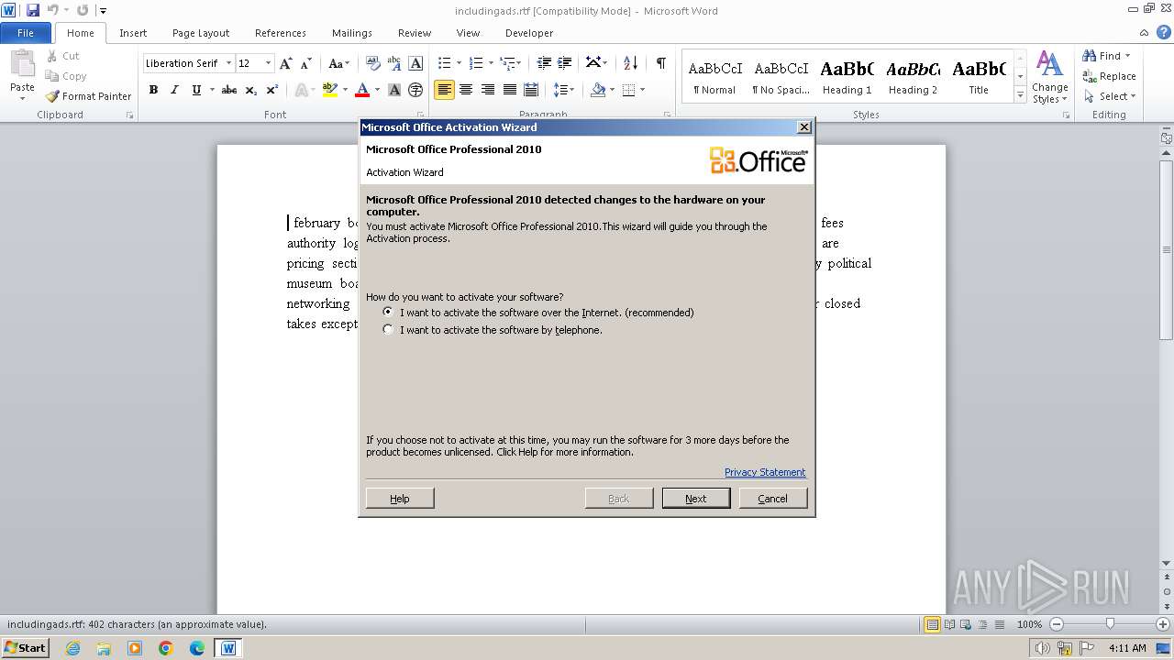Viewport: 1174px width, 660px height.
Task: Click the Sort icon
Action: coord(630,63)
